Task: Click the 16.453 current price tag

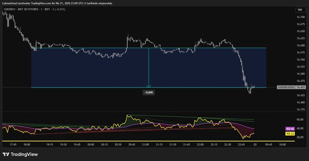Action: pyautogui.click(x=301, y=87)
